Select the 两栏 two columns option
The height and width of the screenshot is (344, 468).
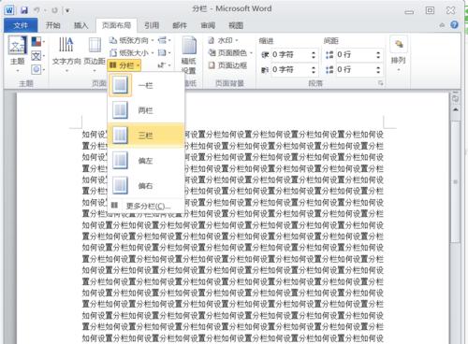[146, 110]
